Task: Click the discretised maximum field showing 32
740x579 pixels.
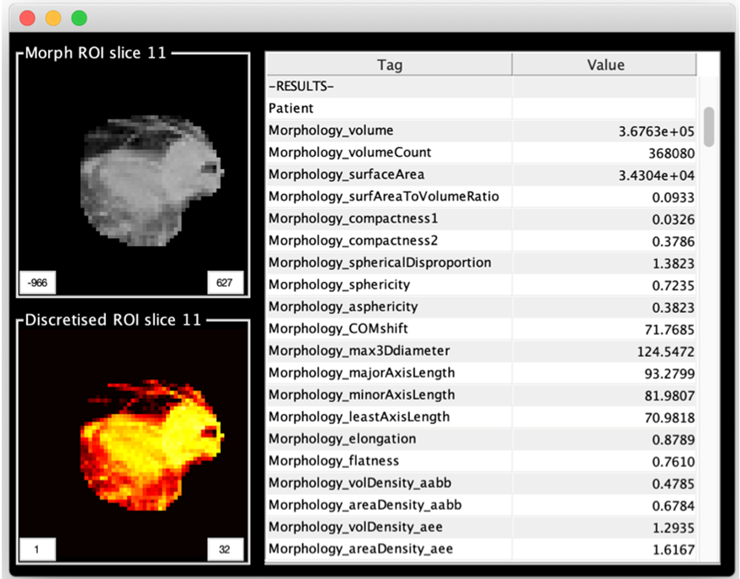Action: tap(225, 550)
